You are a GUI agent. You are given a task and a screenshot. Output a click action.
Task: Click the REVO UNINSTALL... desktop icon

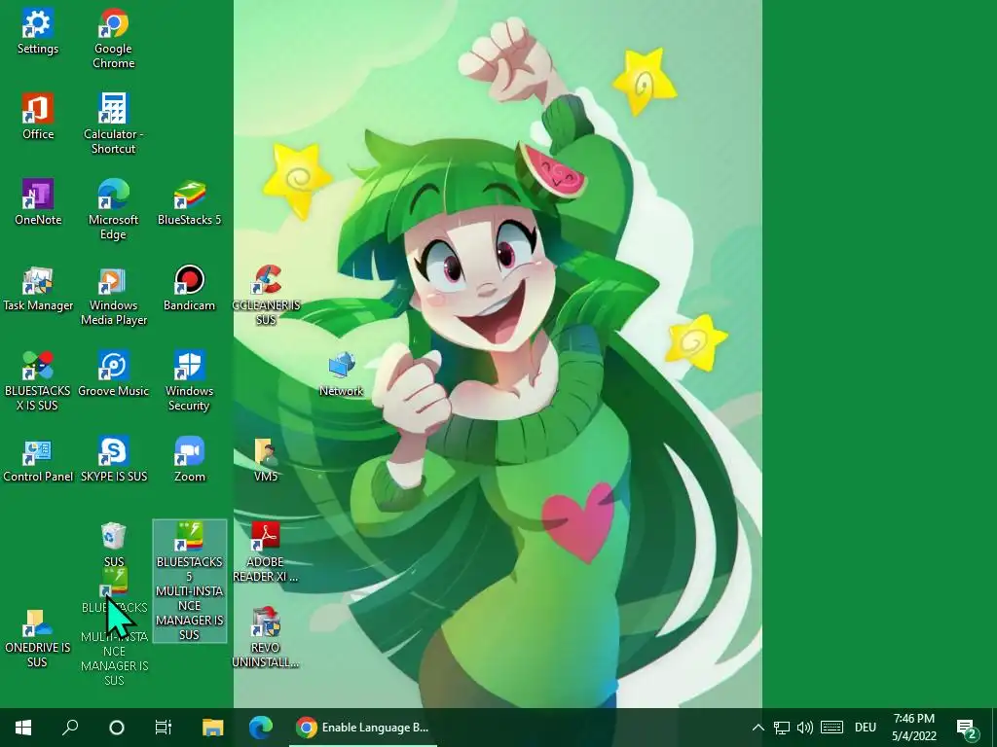coord(266,637)
